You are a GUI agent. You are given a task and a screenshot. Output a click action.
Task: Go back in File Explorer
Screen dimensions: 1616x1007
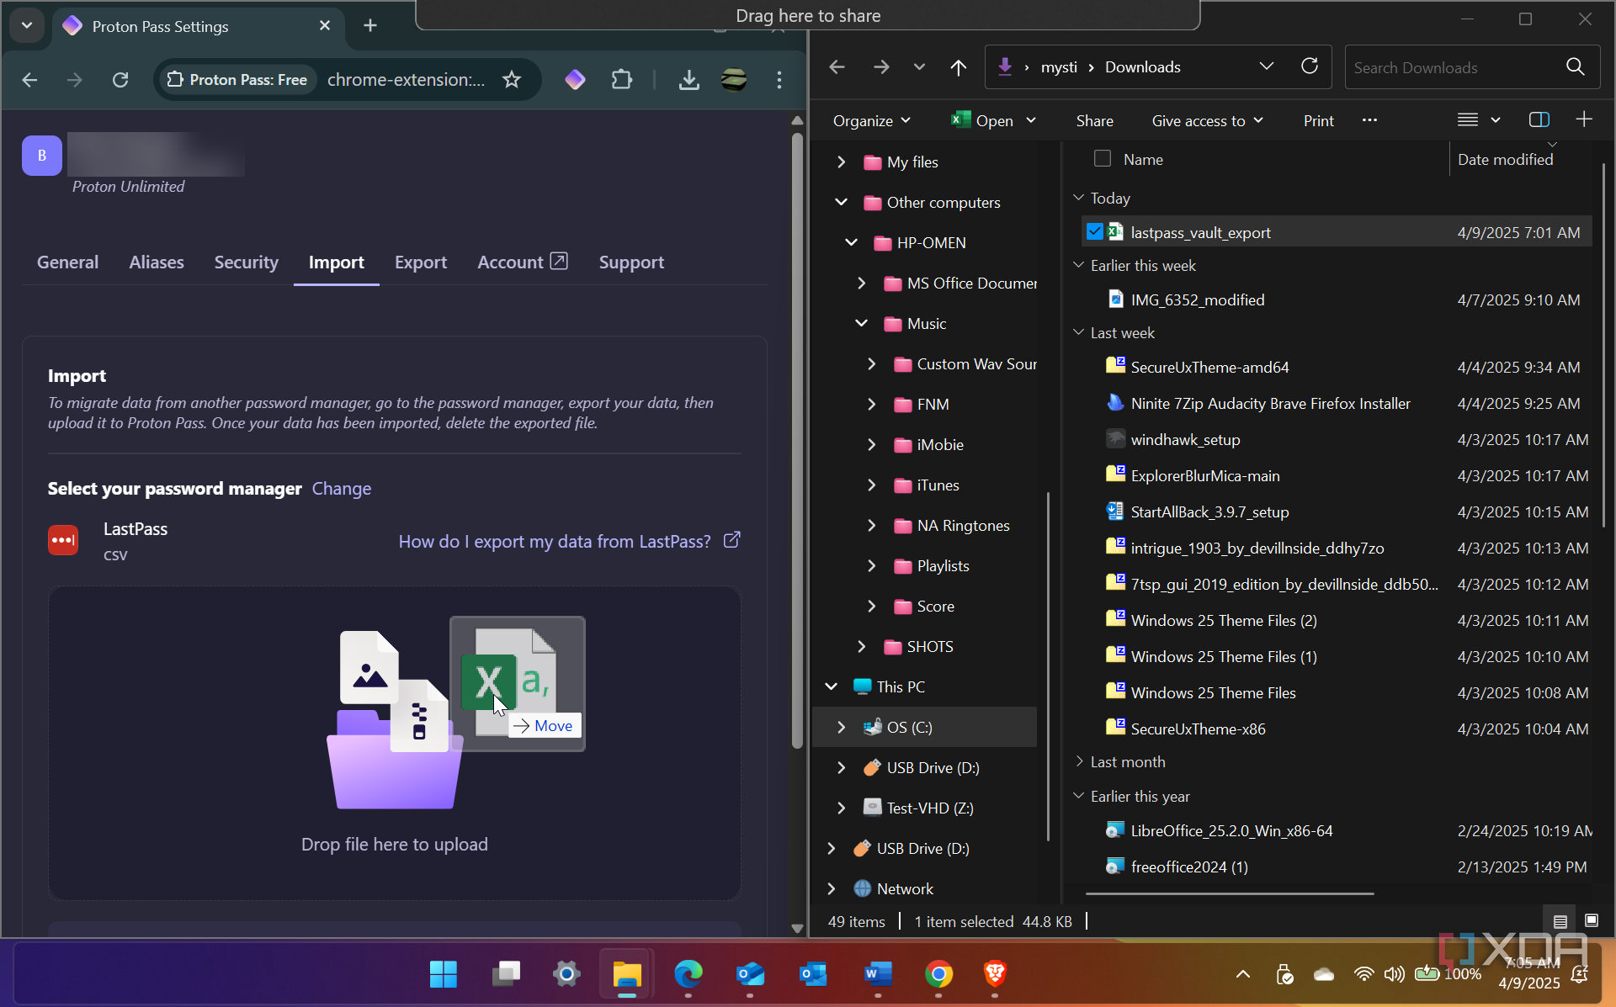(x=837, y=67)
